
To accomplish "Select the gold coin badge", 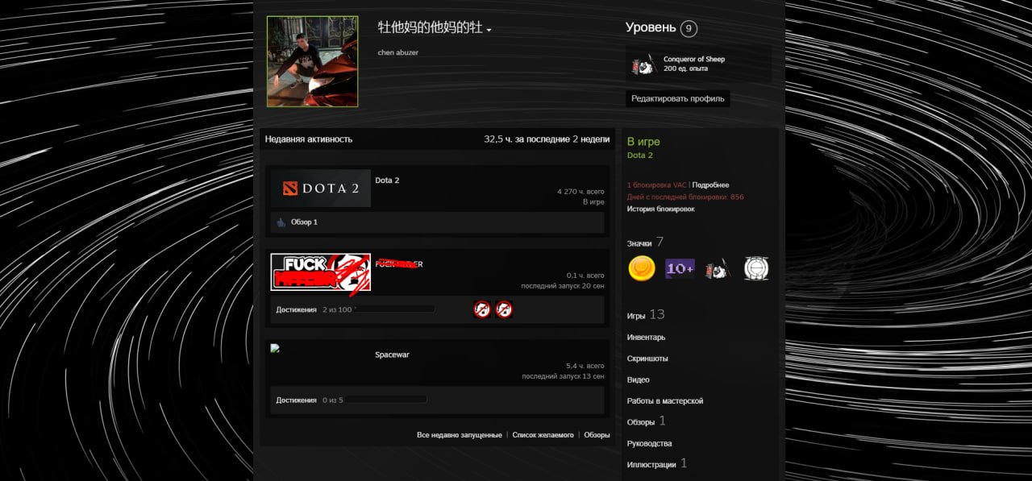I will pos(641,268).
